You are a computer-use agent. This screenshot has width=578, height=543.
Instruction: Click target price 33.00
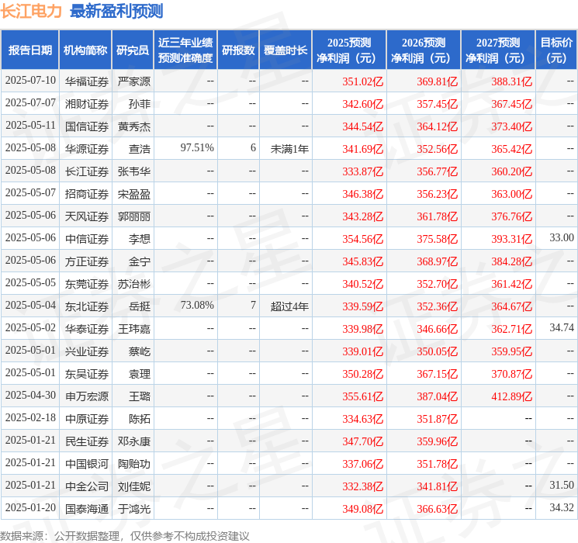tap(562, 238)
